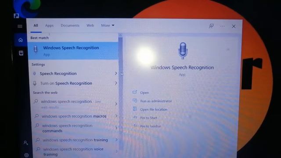Image resolution: width=281 pixels, height=158 pixels.
Task: Switch to the Web tab
Action: click(x=90, y=25)
